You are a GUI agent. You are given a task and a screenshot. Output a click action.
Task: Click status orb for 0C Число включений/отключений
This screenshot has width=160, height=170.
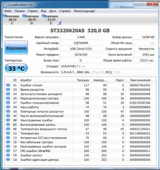tap(8, 116)
